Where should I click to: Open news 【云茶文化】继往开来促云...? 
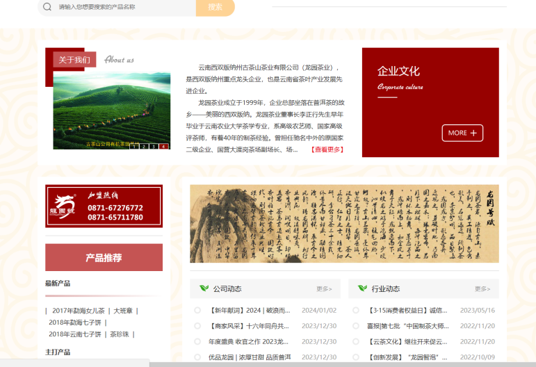(407, 342)
